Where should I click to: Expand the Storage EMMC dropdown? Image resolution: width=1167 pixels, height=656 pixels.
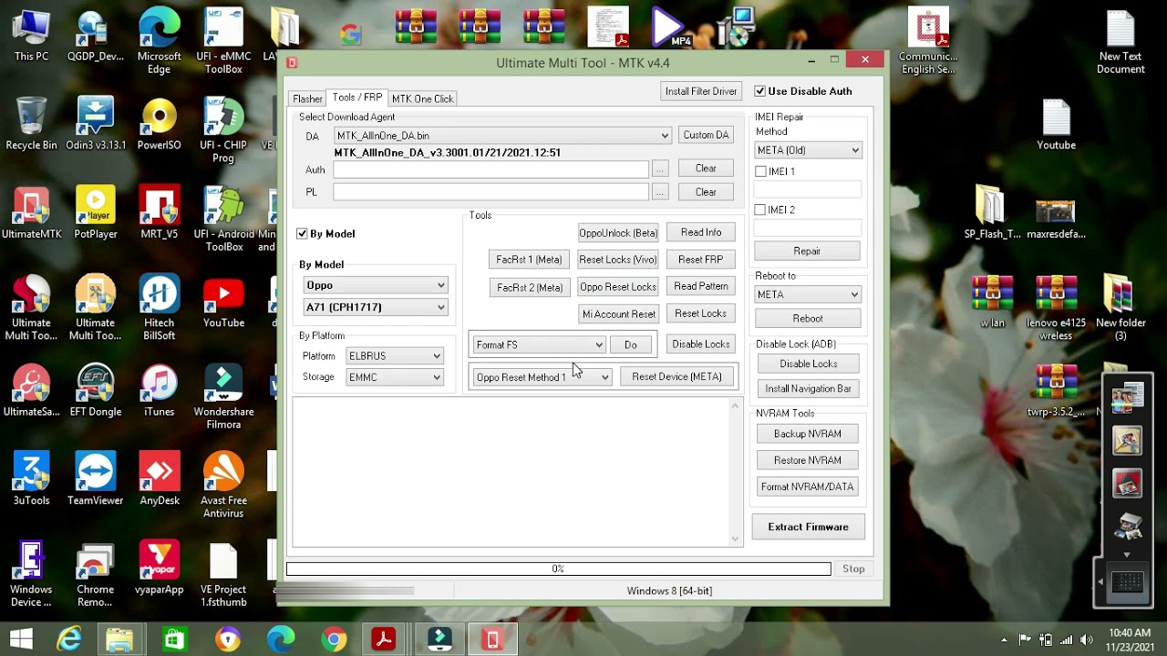(395, 377)
